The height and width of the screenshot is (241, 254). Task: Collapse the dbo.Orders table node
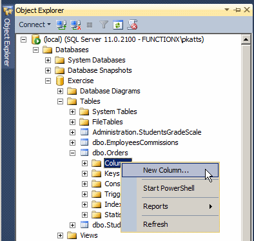point(72,153)
